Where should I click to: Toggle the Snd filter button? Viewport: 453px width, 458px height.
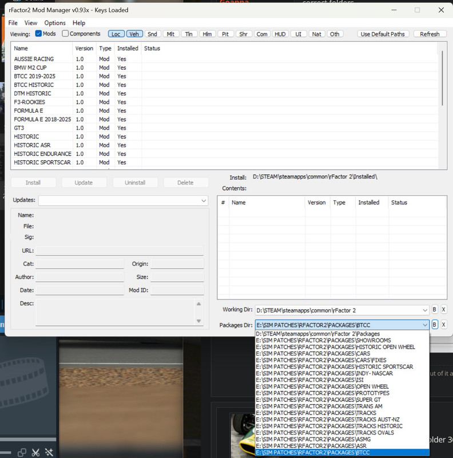[152, 34]
